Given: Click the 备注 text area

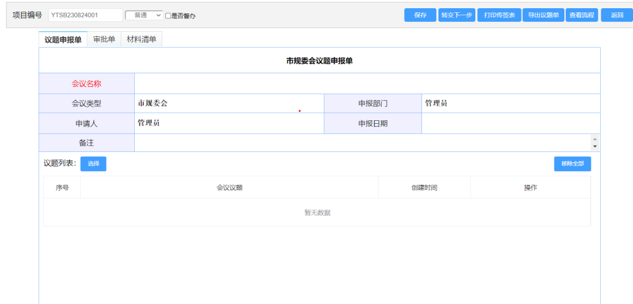Looking at the screenshot, I should [363, 143].
